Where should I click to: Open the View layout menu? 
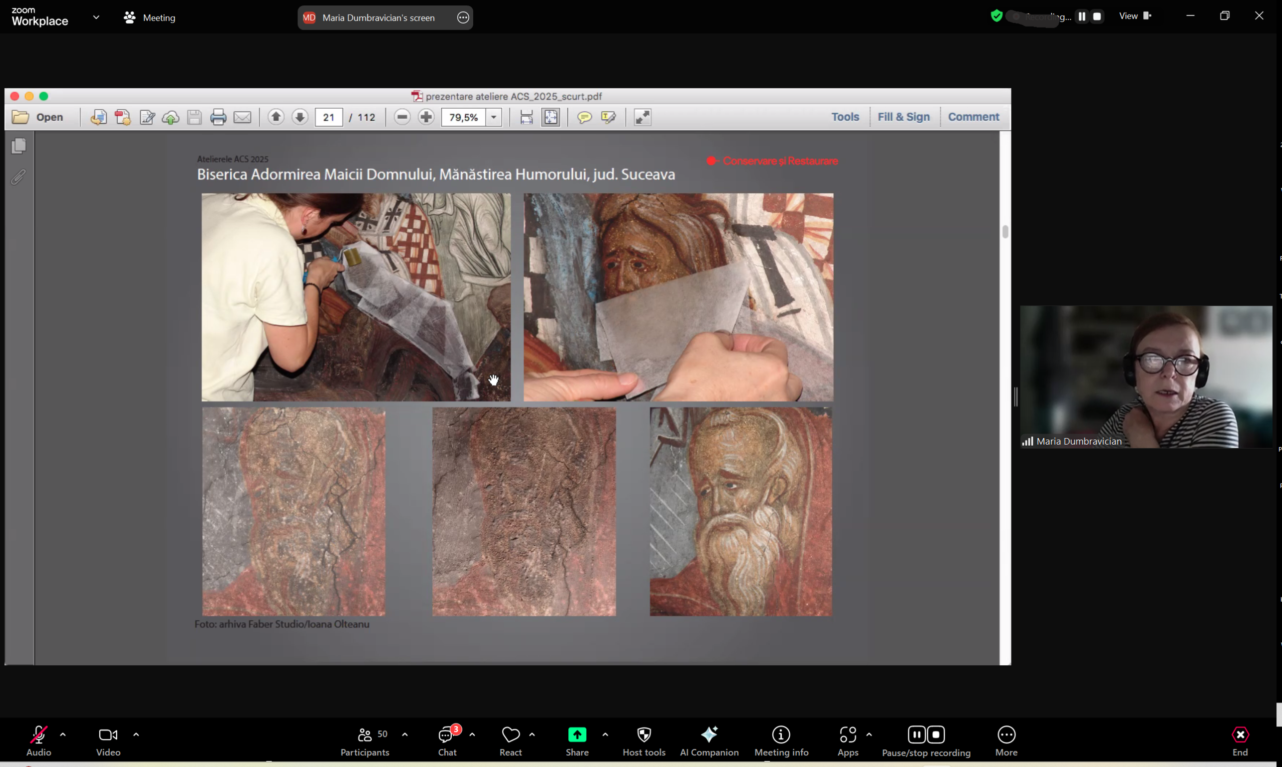pyautogui.click(x=1135, y=16)
